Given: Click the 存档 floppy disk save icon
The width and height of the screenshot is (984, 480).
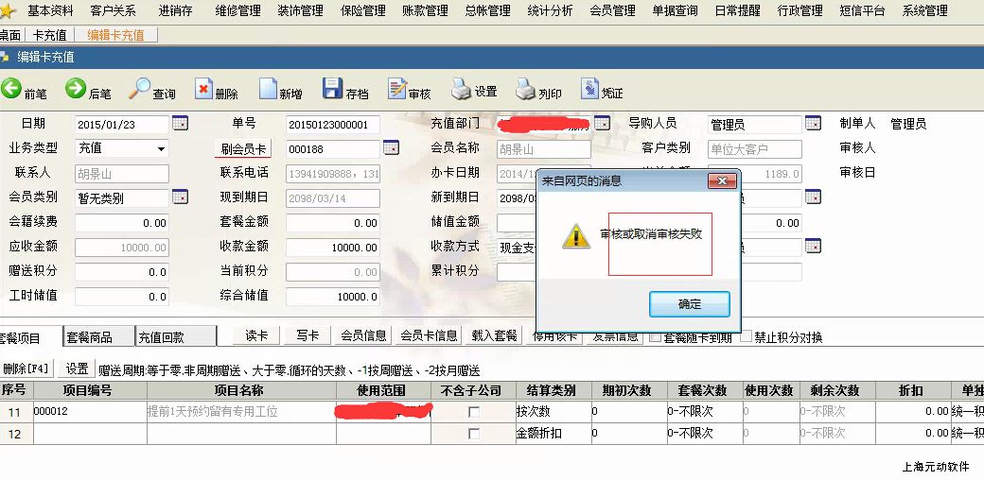Looking at the screenshot, I should point(332,90).
